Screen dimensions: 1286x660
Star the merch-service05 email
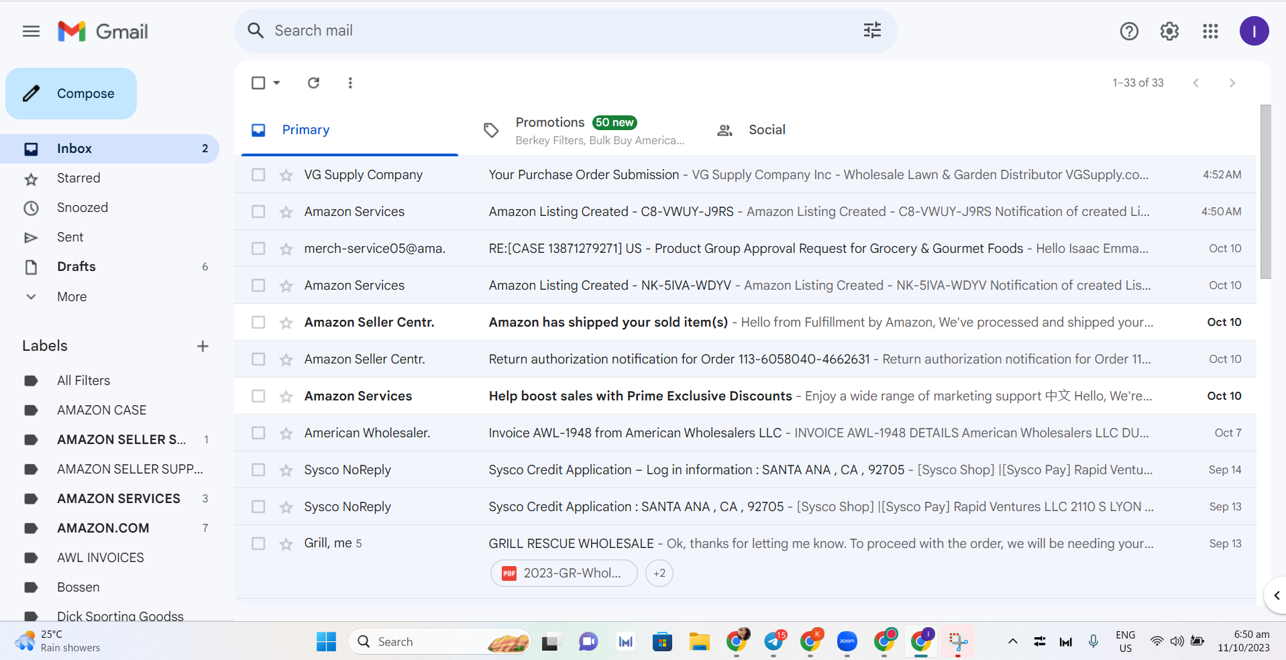(286, 249)
